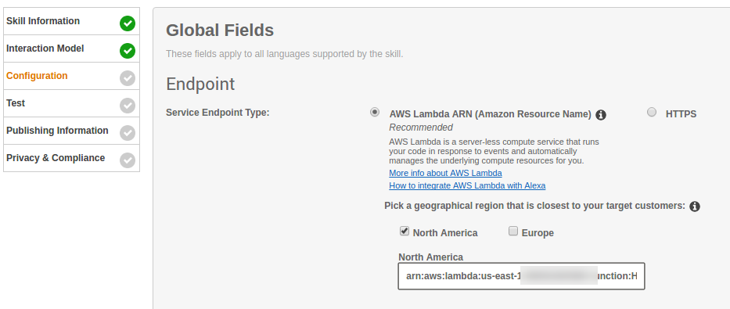Click gray checkmark beside Test

coord(127,106)
